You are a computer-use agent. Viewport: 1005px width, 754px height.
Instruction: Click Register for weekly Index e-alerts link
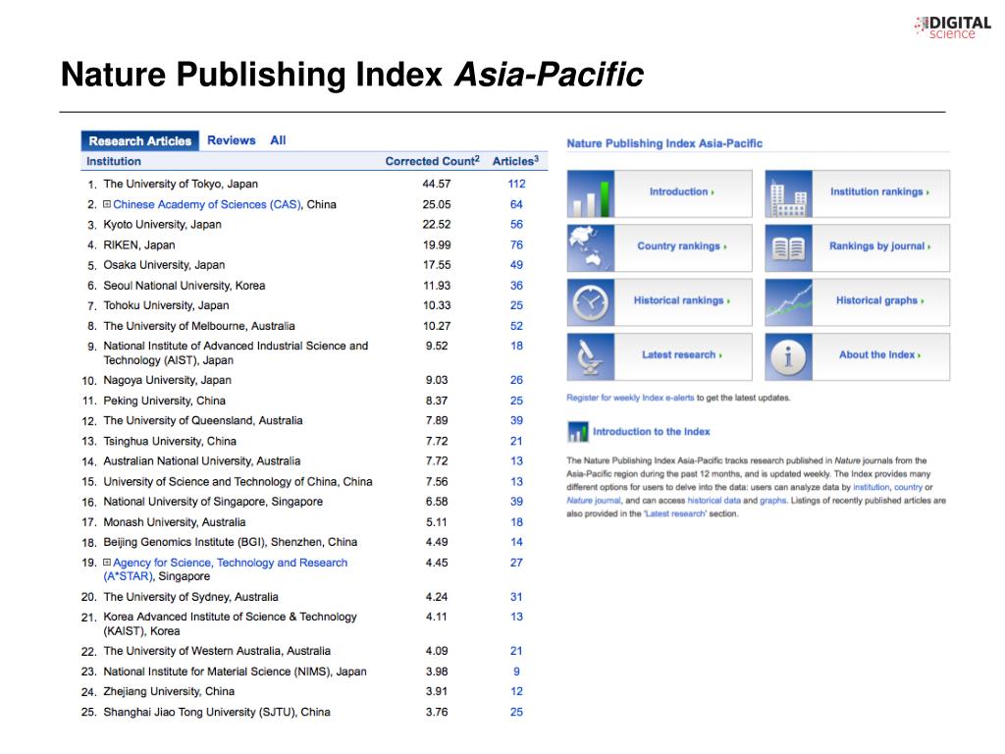click(x=630, y=398)
